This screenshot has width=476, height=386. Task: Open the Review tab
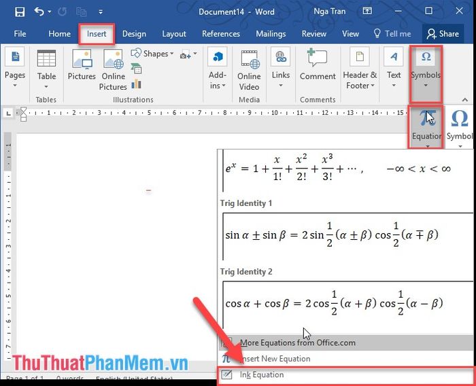(314, 34)
